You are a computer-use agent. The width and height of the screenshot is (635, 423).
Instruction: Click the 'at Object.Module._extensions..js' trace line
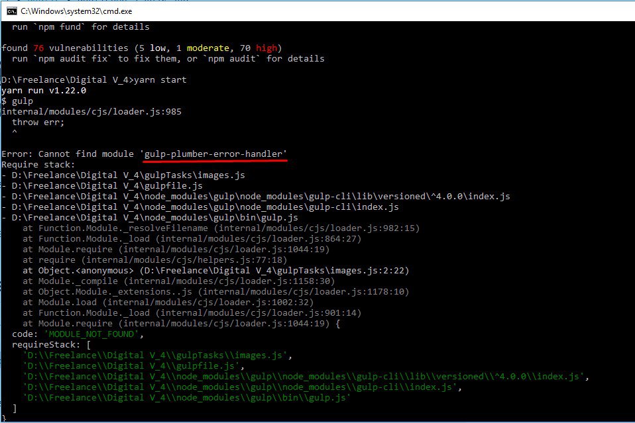coord(216,291)
